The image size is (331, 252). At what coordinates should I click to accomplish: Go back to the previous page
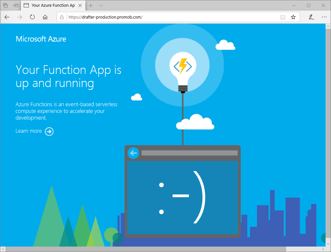pos(7,17)
